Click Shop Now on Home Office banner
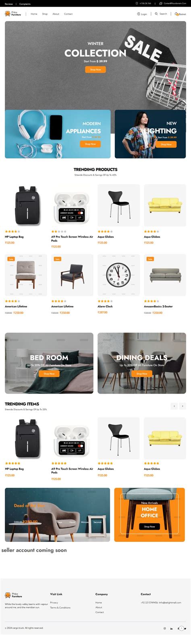The height and width of the screenshot is (635, 191). [149, 526]
